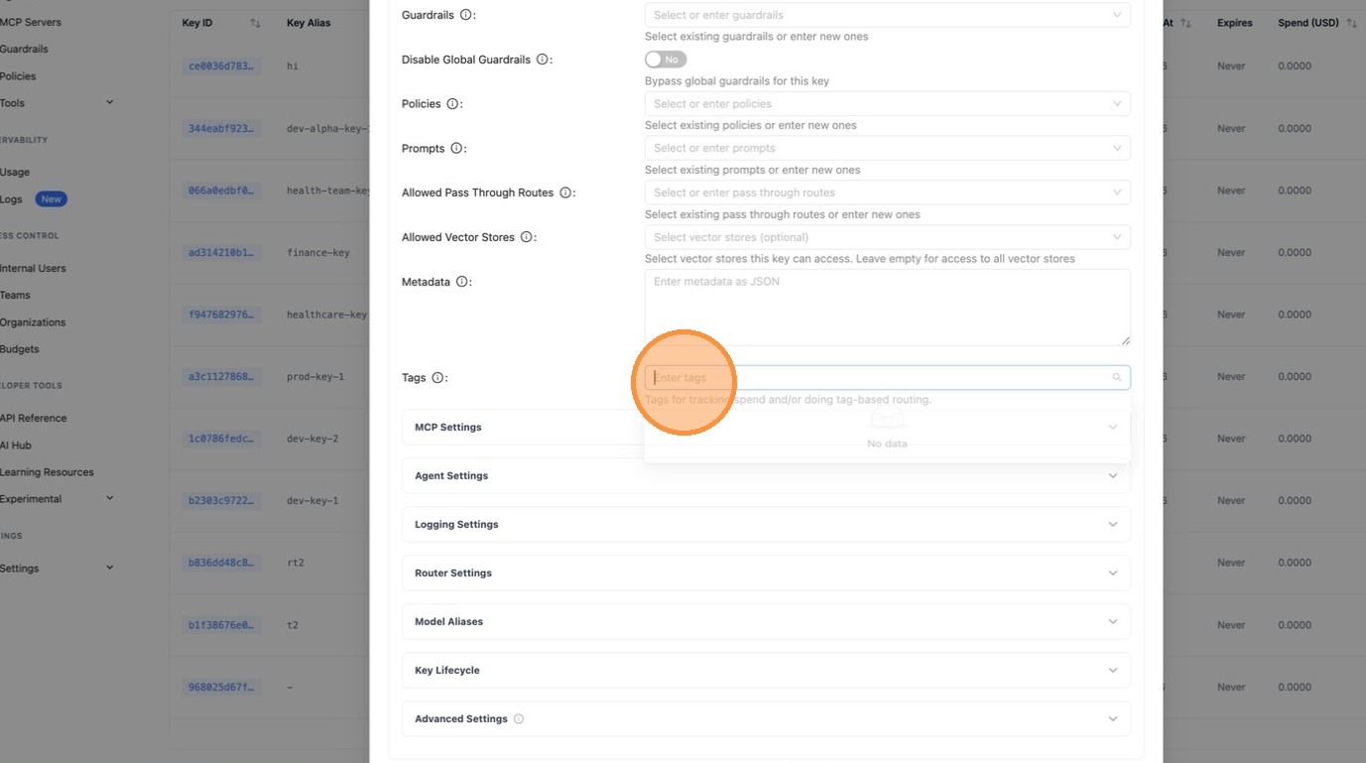Open key ID a3c1127868 link
1366x763 pixels.
[x=222, y=377]
